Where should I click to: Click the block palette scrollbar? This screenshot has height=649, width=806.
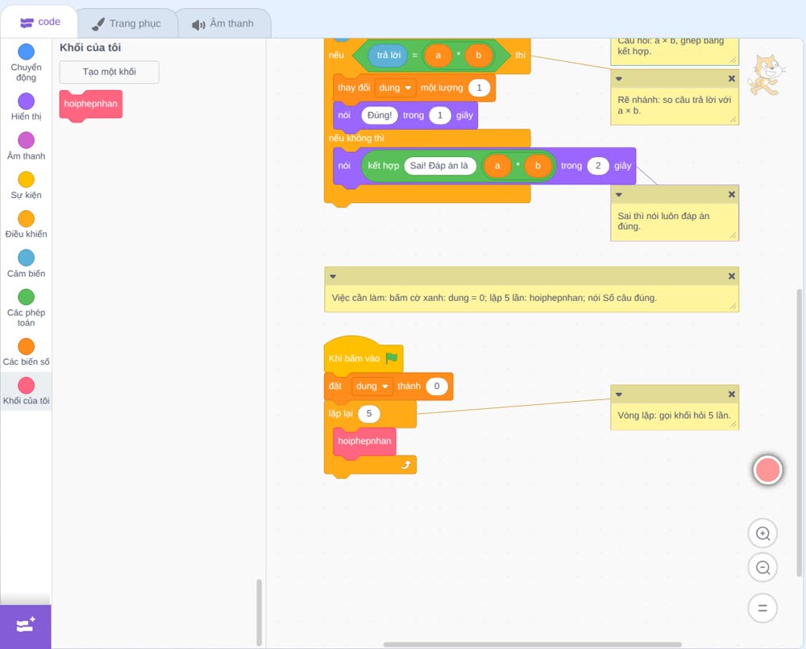click(x=259, y=613)
